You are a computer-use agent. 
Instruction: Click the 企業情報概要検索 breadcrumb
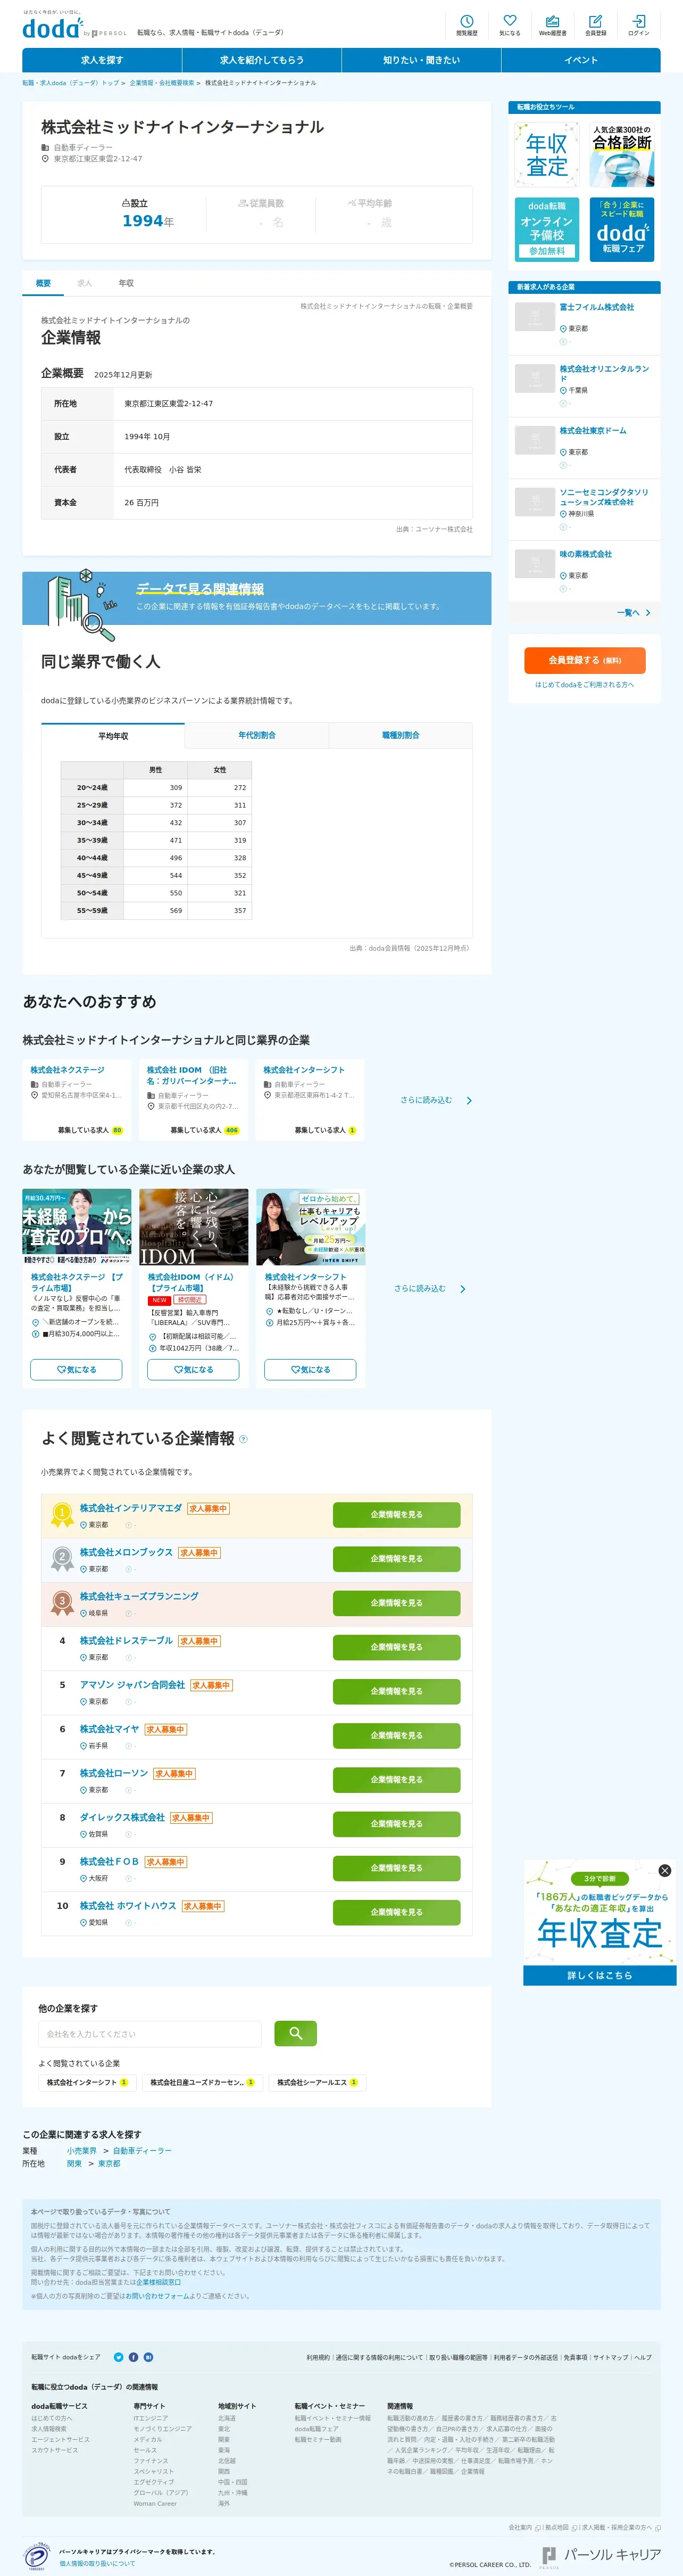click(162, 83)
